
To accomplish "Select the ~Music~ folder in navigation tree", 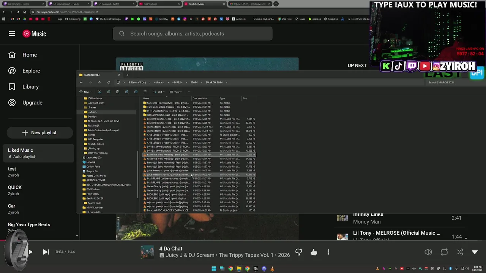I will pyautogui.click(x=93, y=112).
